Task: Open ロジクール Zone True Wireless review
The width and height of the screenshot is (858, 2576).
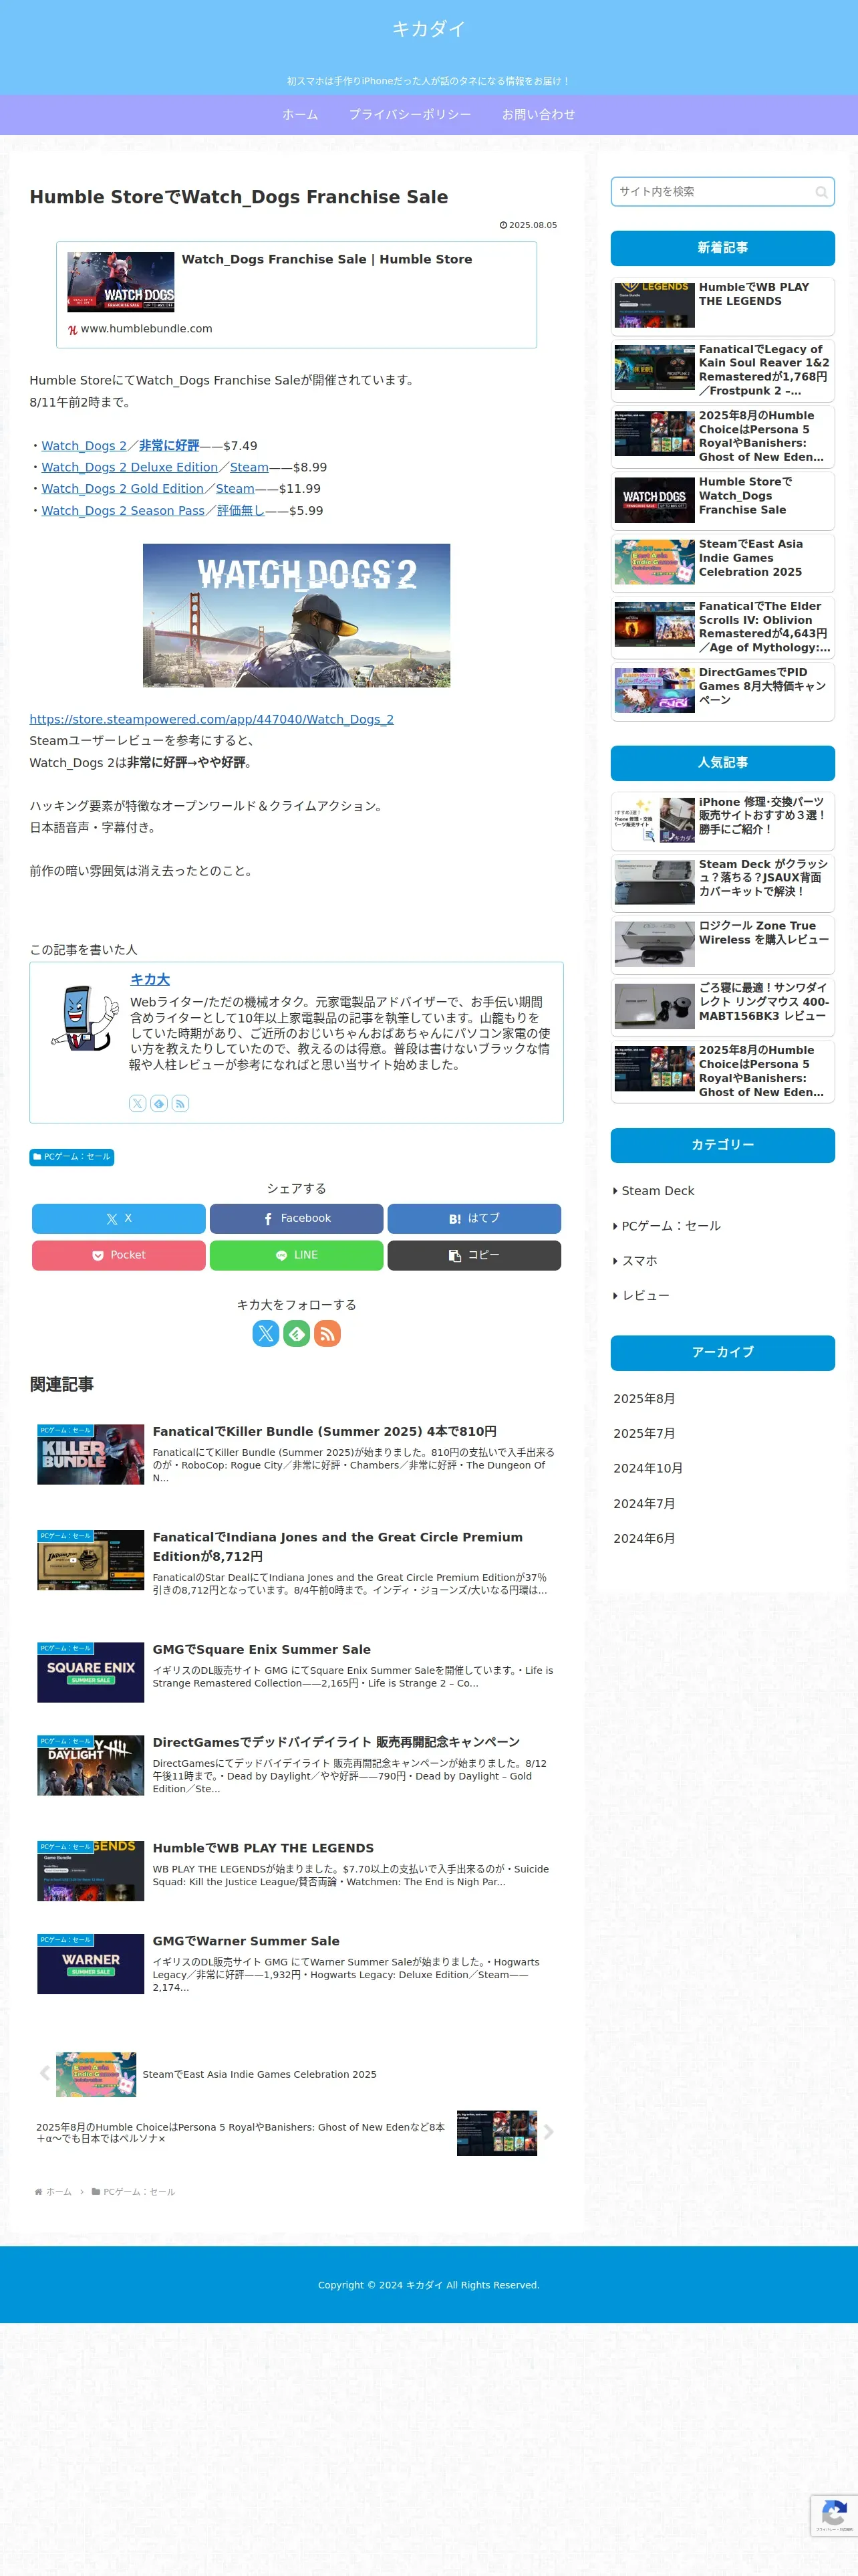Action: [x=723, y=944]
